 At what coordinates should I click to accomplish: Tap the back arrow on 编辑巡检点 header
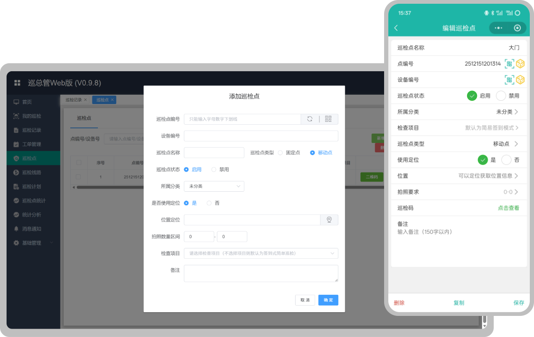click(396, 28)
